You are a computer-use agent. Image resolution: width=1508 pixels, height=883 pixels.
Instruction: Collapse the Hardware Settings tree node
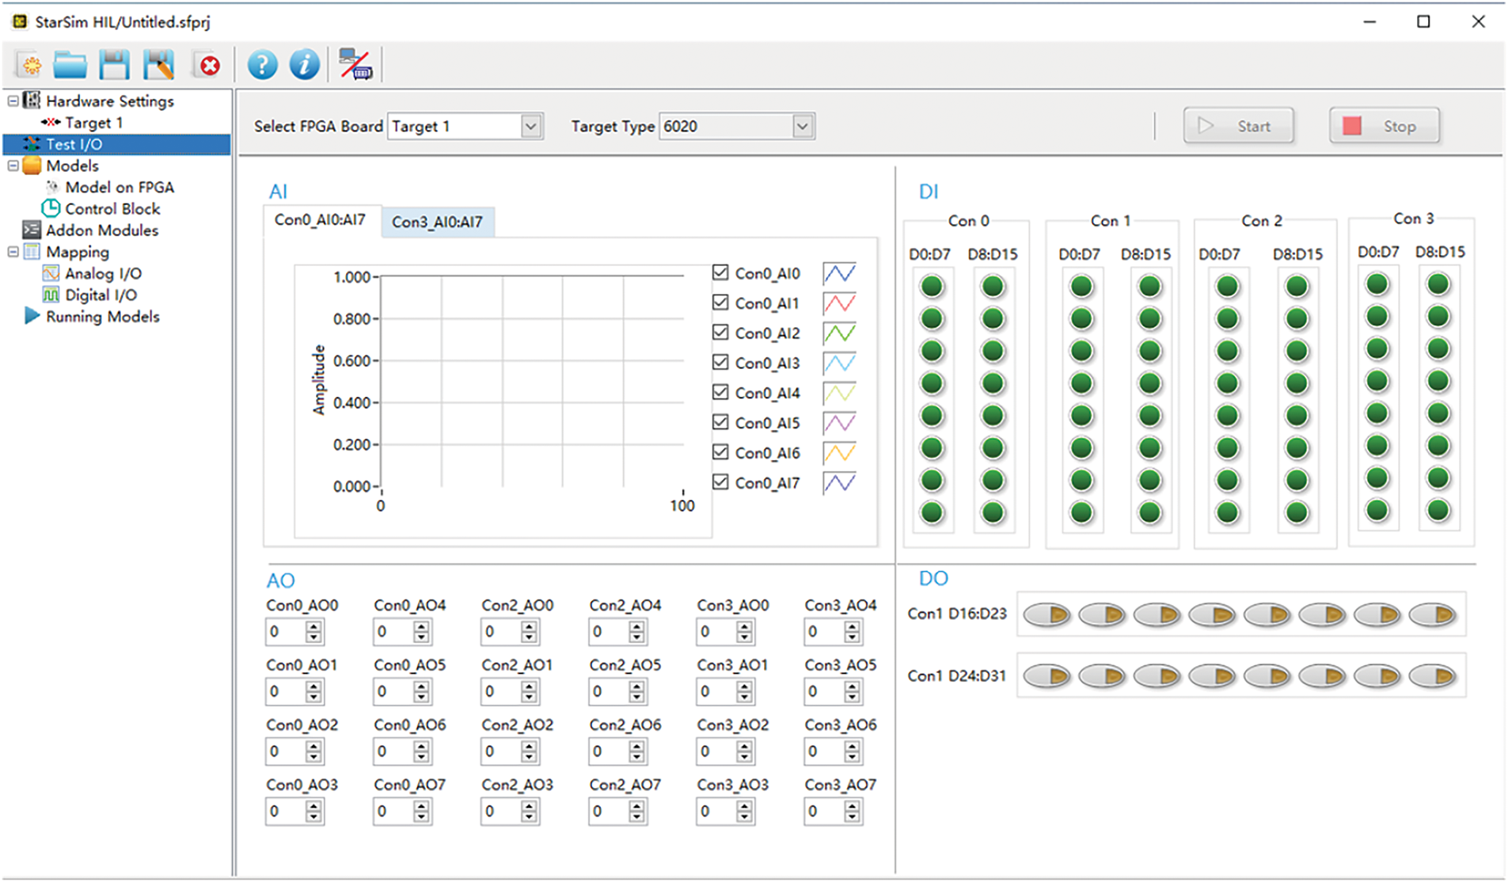(x=13, y=101)
